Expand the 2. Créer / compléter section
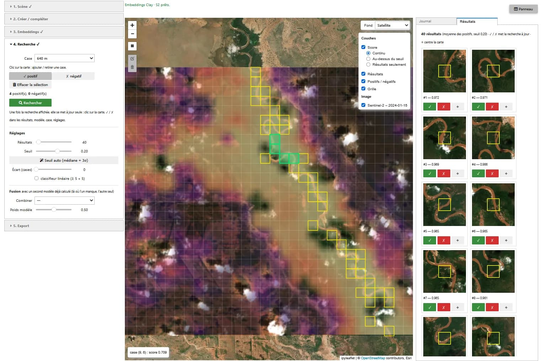This screenshot has height=361, width=541. (x=64, y=19)
